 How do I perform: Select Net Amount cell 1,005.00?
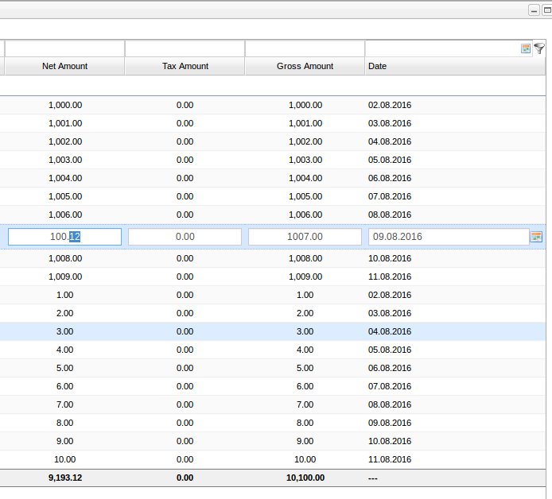[65, 196]
